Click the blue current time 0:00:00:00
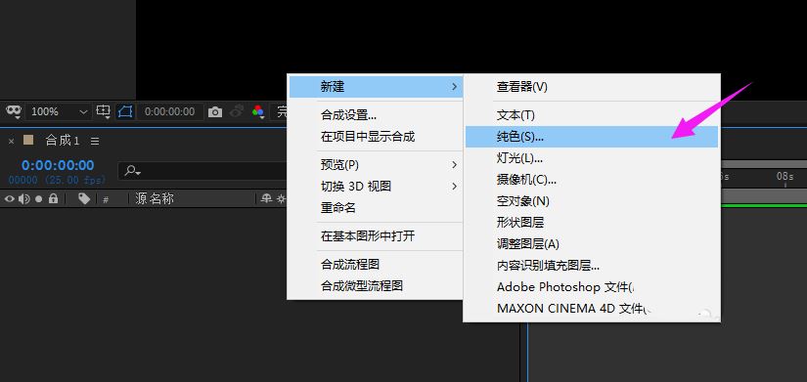The width and height of the screenshot is (807, 382). pos(58,165)
